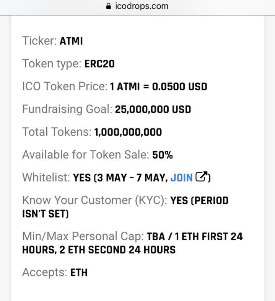Click the 2 ETH SECOND 24 HOURS text

coord(117,250)
